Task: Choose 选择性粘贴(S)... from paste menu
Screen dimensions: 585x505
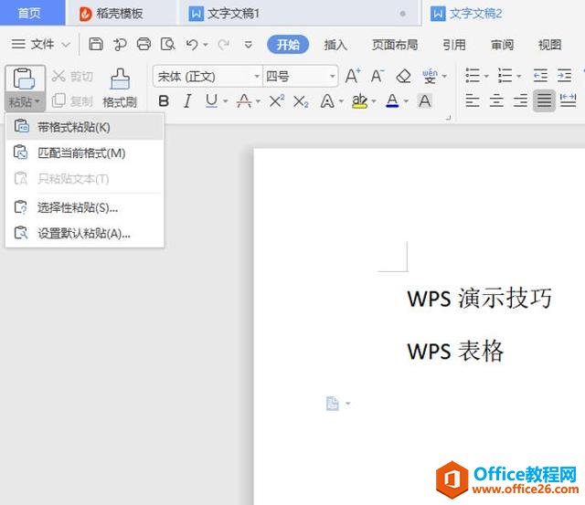Action: point(85,207)
